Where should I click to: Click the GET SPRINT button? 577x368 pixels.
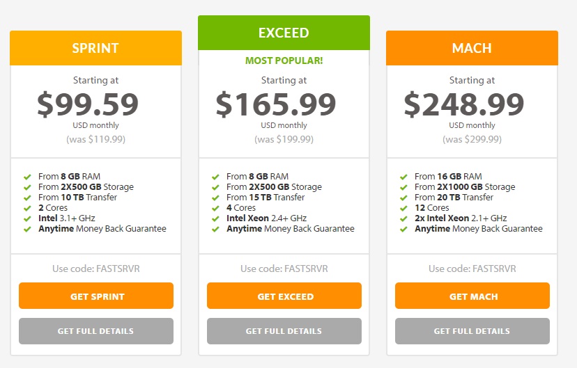[96, 296]
